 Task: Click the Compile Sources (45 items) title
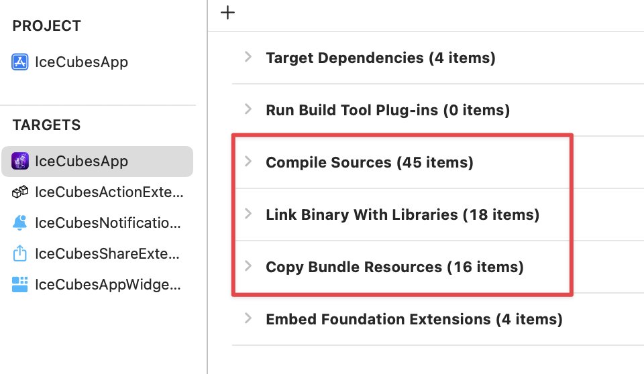tap(369, 162)
